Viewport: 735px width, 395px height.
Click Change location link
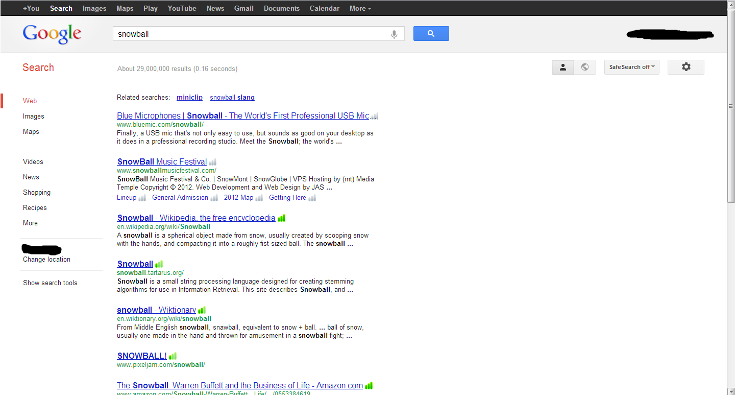[x=46, y=259]
